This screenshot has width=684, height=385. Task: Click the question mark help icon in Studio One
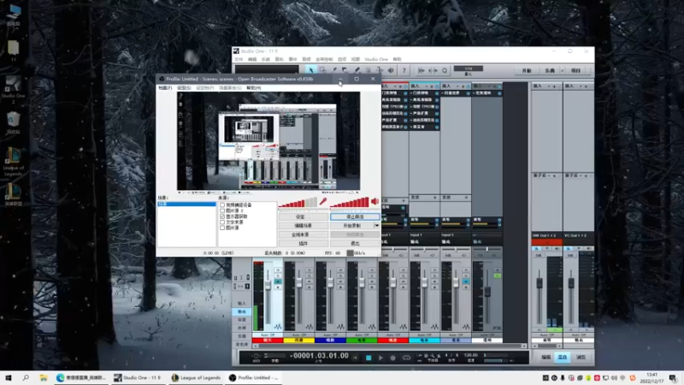pos(404,70)
